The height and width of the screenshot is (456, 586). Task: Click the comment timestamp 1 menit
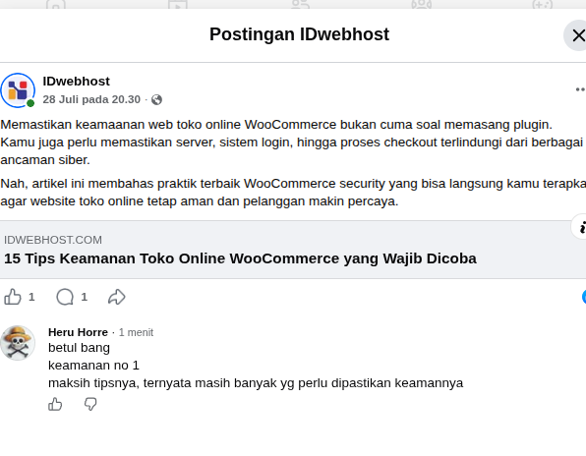[x=136, y=332]
